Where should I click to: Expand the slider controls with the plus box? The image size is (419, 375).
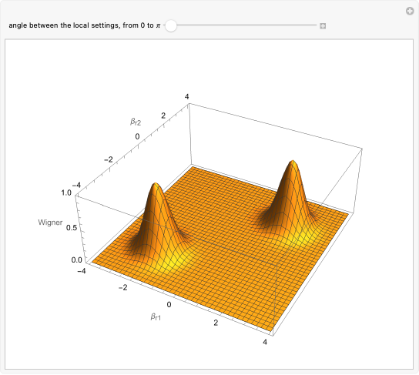pos(323,26)
